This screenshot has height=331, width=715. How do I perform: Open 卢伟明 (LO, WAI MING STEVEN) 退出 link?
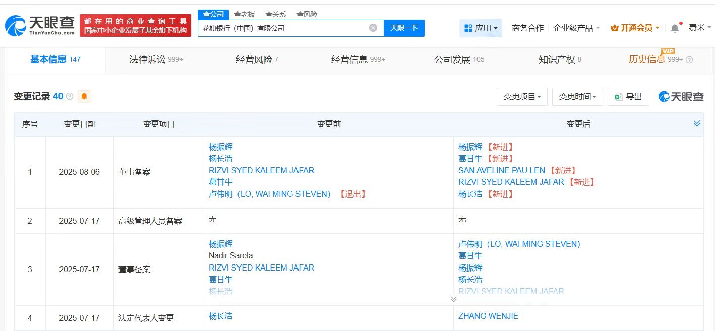269,194
